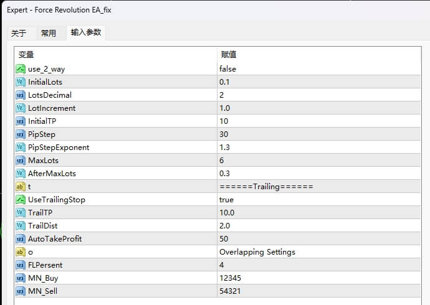The width and height of the screenshot is (430, 305).
Task: Click the AutoTakeProfit integer type icon
Action: click(x=20, y=239)
